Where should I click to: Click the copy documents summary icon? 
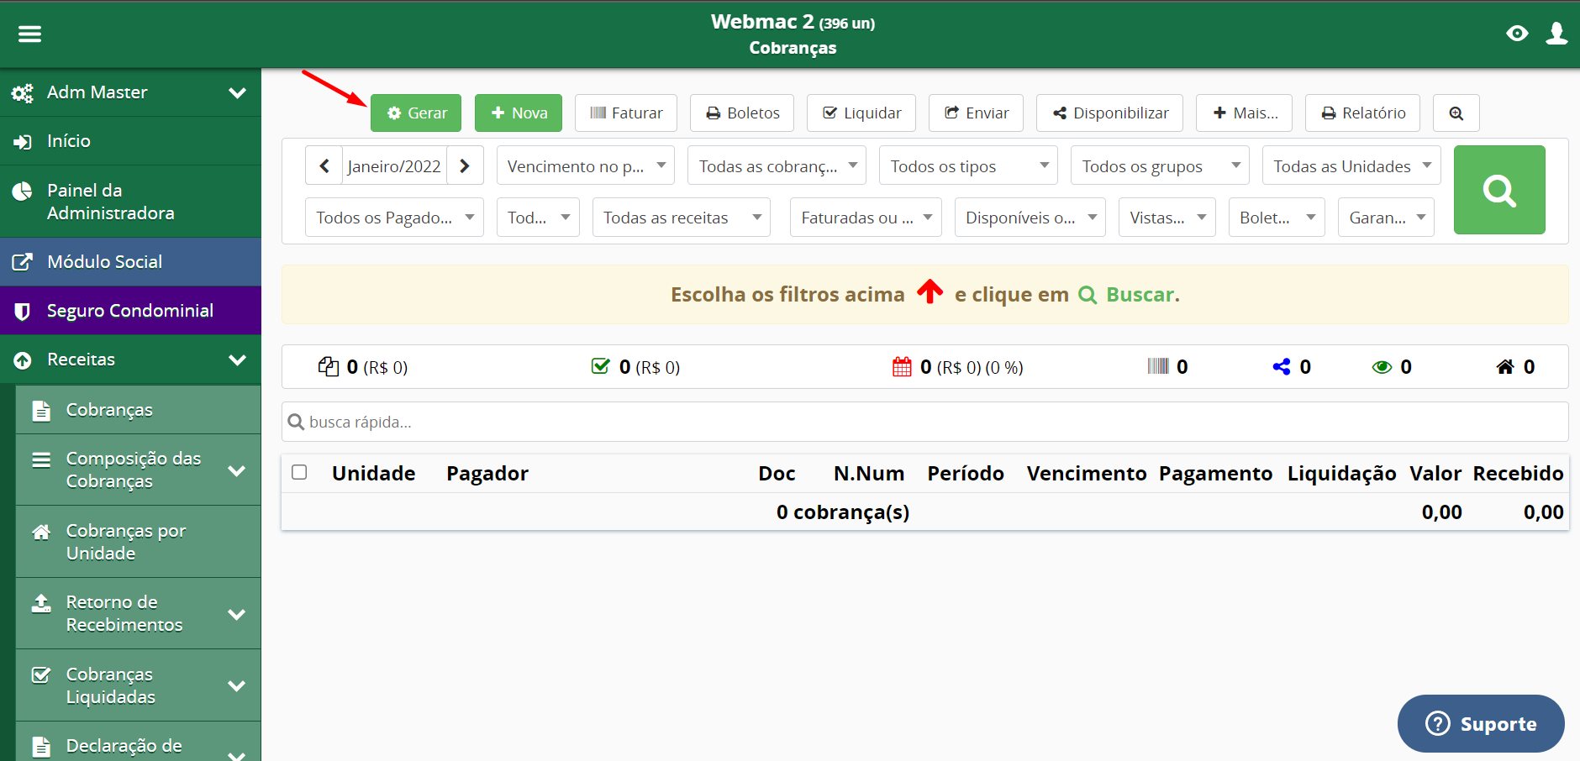tap(328, 366)
